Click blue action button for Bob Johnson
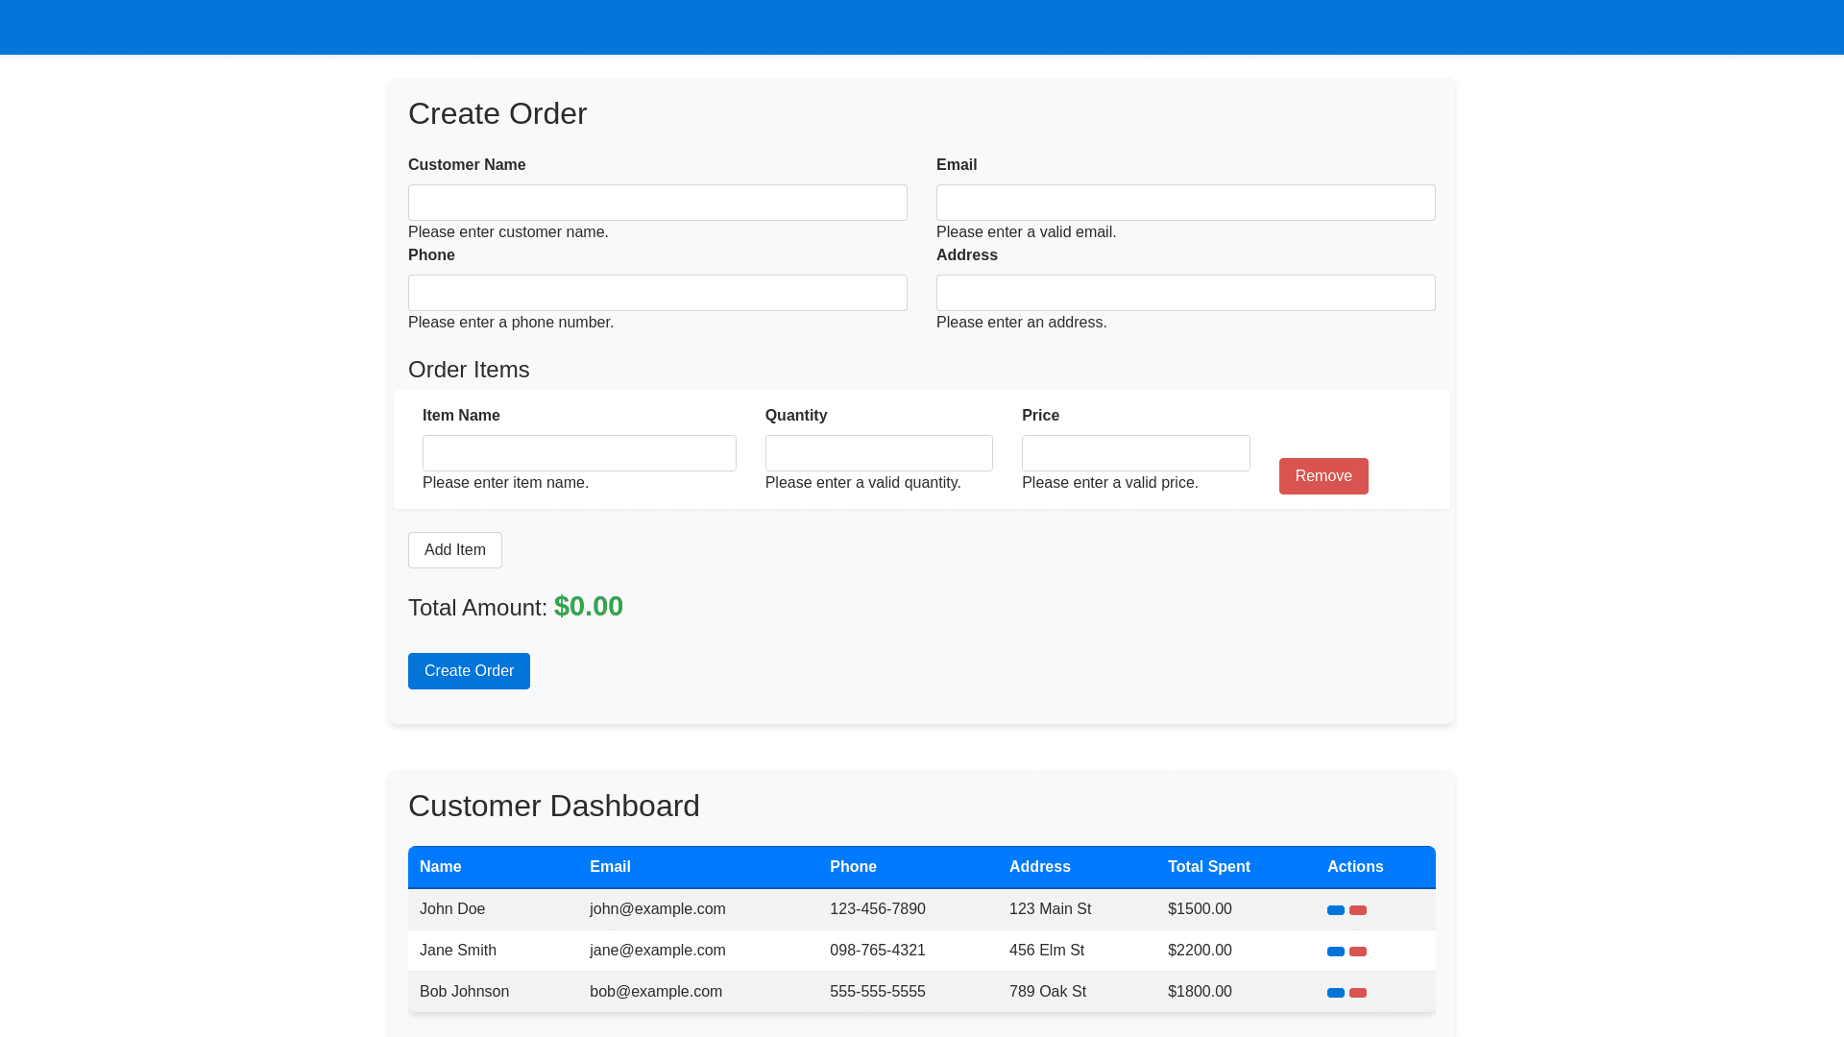The width and height of the screenshot is (1844, 1037). (x=1335, y=993)
